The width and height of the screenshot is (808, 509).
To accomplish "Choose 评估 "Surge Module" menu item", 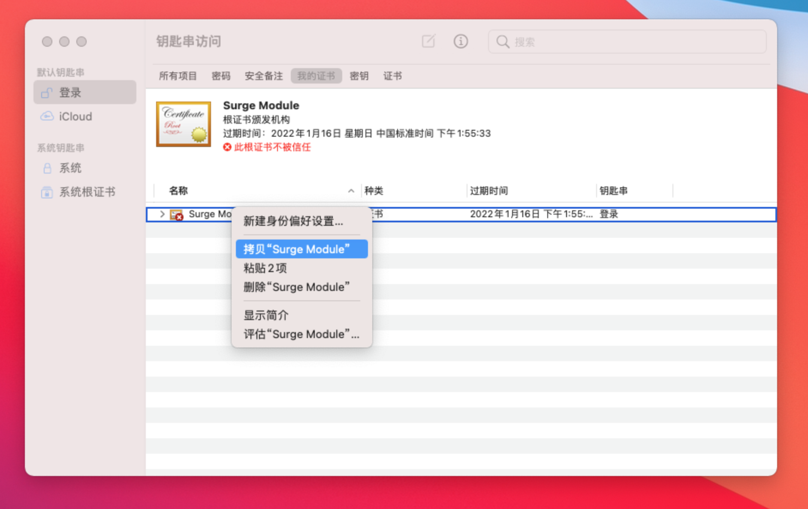I will (x=301, y=334).
